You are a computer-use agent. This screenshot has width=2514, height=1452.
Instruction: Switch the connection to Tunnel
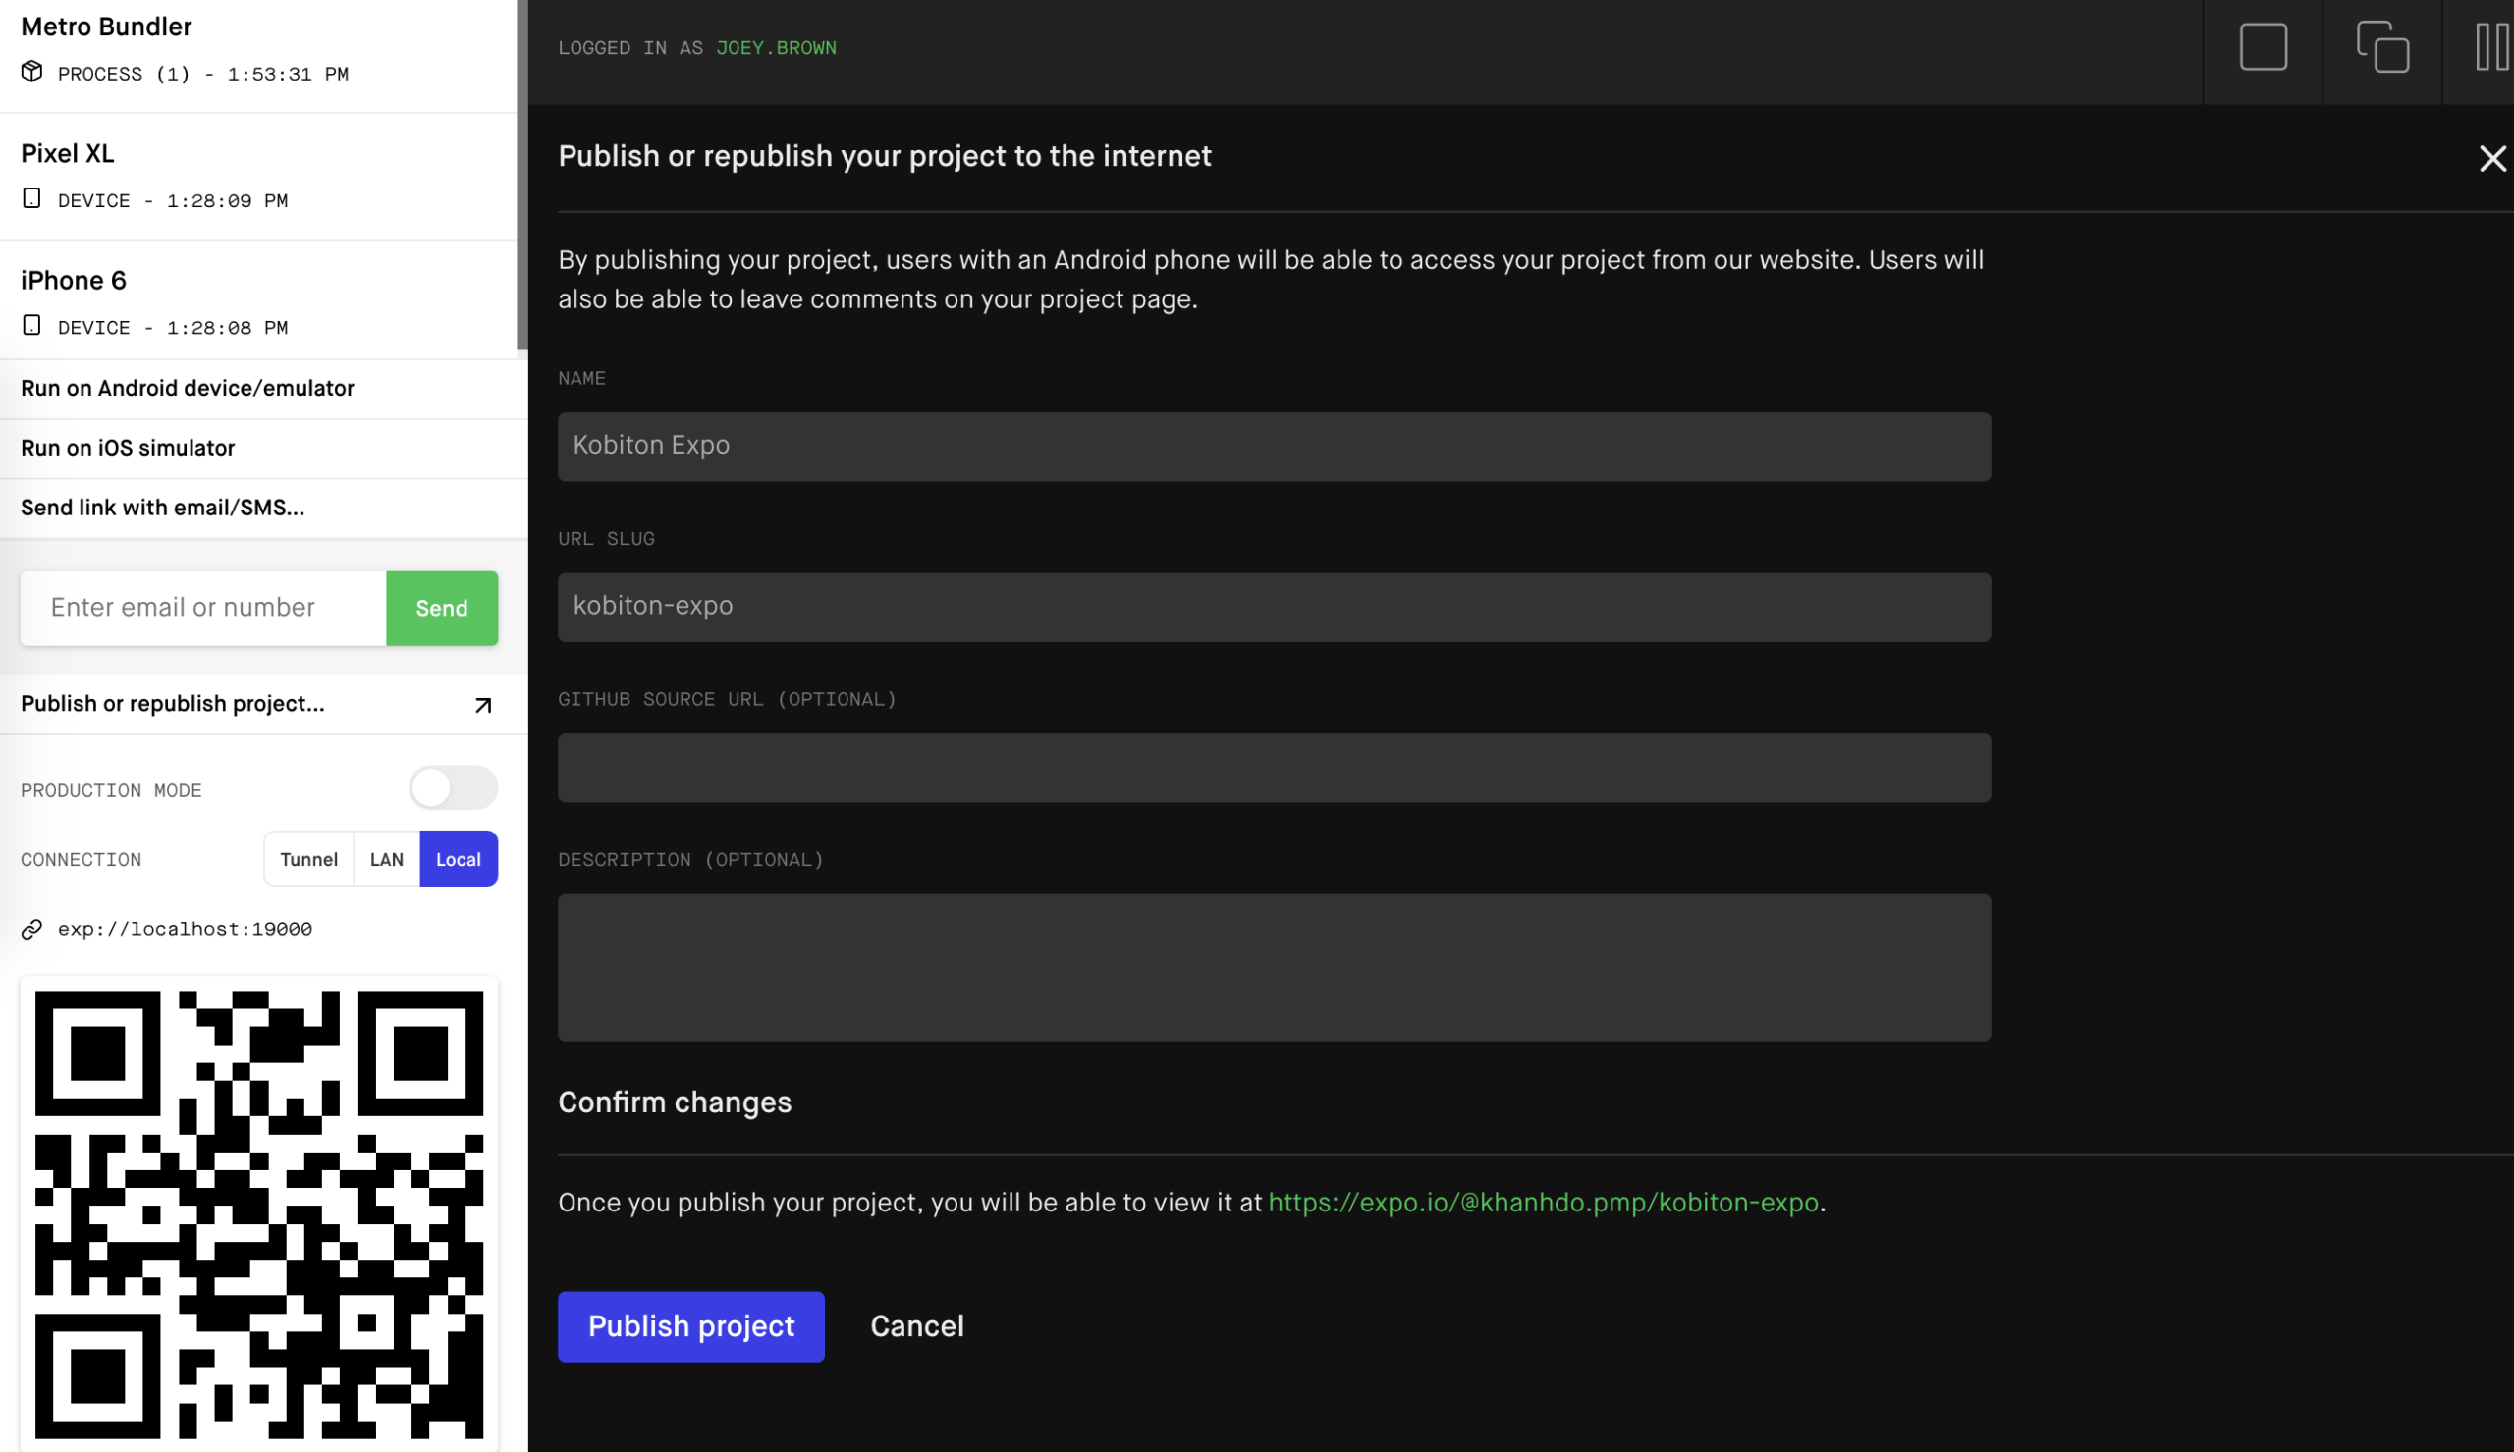[x=309, y=858]
